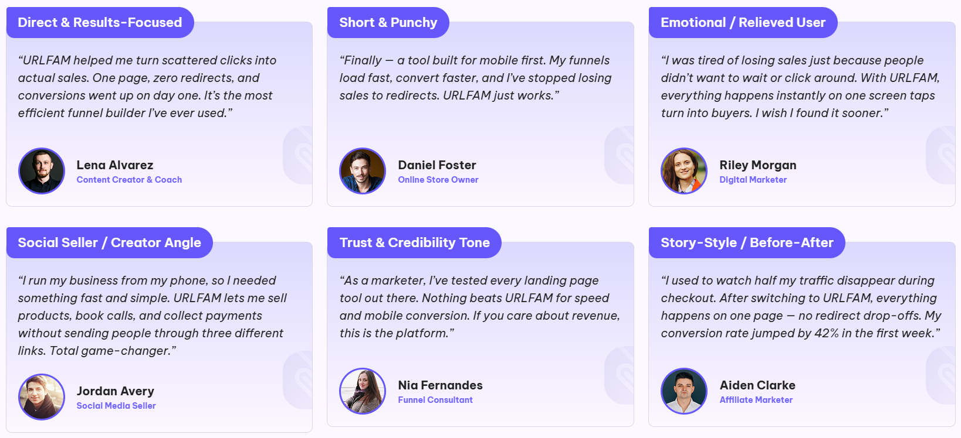Click the name "Jordan Avery"
This screenshot has width=961, height=438.
click(x=116, y=391)
